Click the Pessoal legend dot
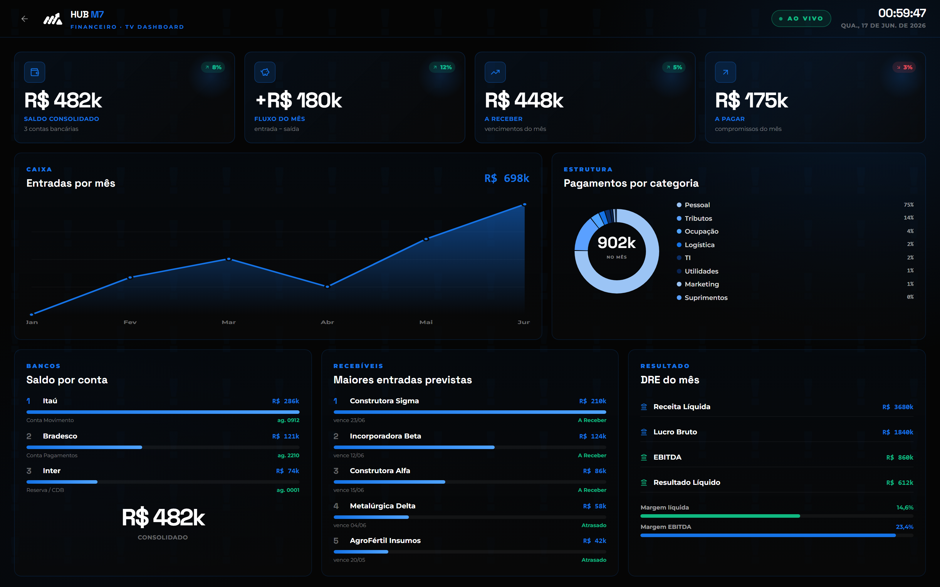The width and height of the screenshot is (940, 587). [679, 205]
